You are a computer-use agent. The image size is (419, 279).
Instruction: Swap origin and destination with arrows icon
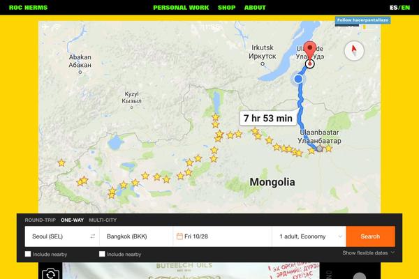click(x=93, y=236)
